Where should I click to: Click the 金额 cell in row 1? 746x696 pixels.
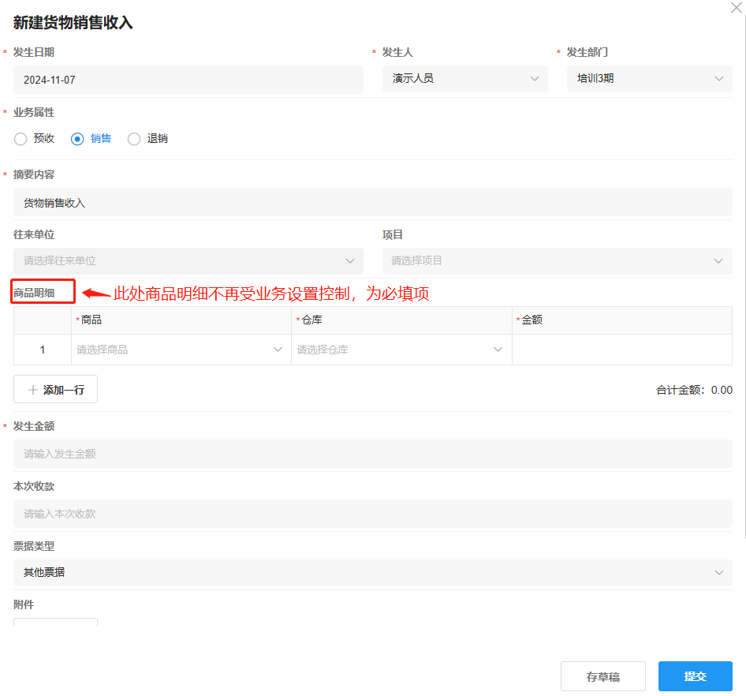point(621,349)
